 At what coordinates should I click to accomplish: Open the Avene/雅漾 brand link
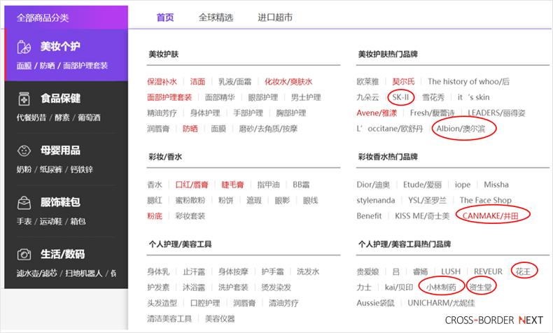point(377,113)
